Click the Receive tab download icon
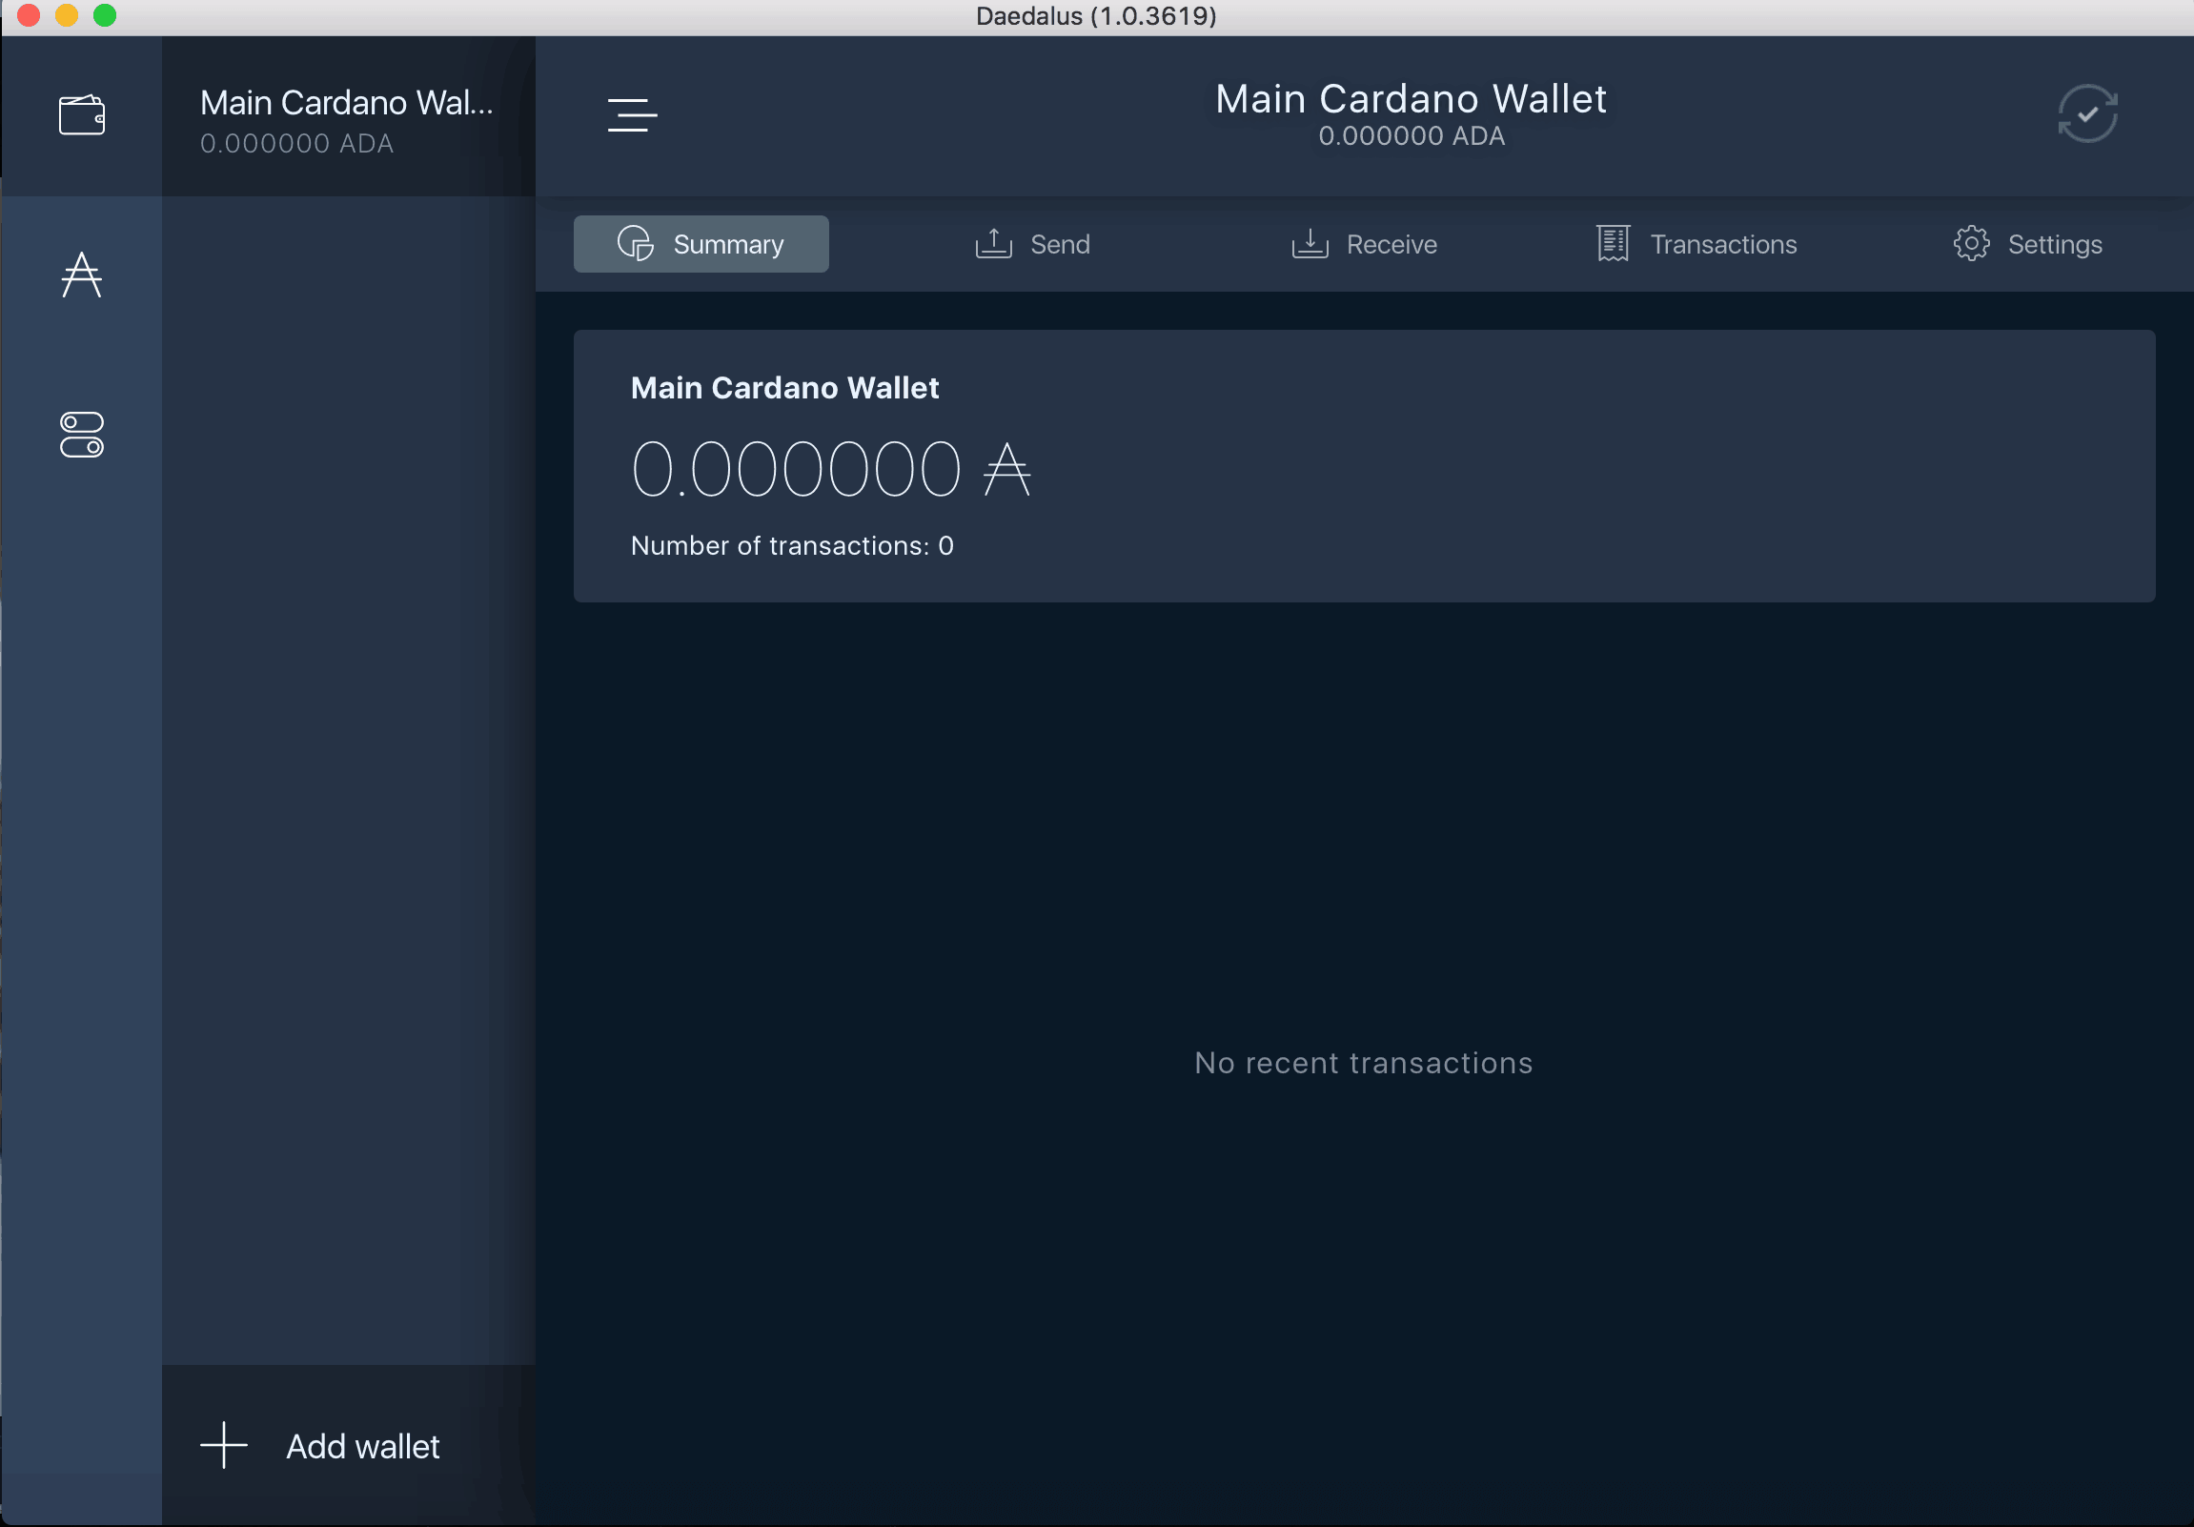2194x1527 pixels. (1307, 243)
